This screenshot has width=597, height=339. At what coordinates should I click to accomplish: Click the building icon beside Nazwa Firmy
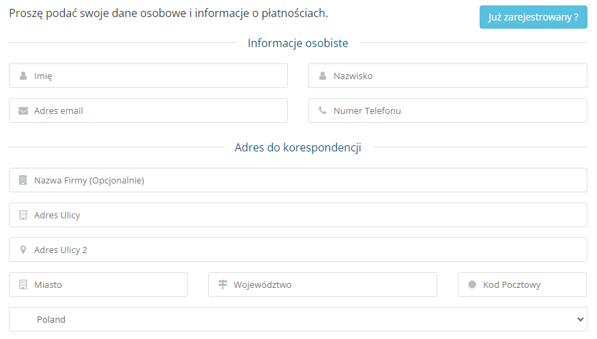23,180
